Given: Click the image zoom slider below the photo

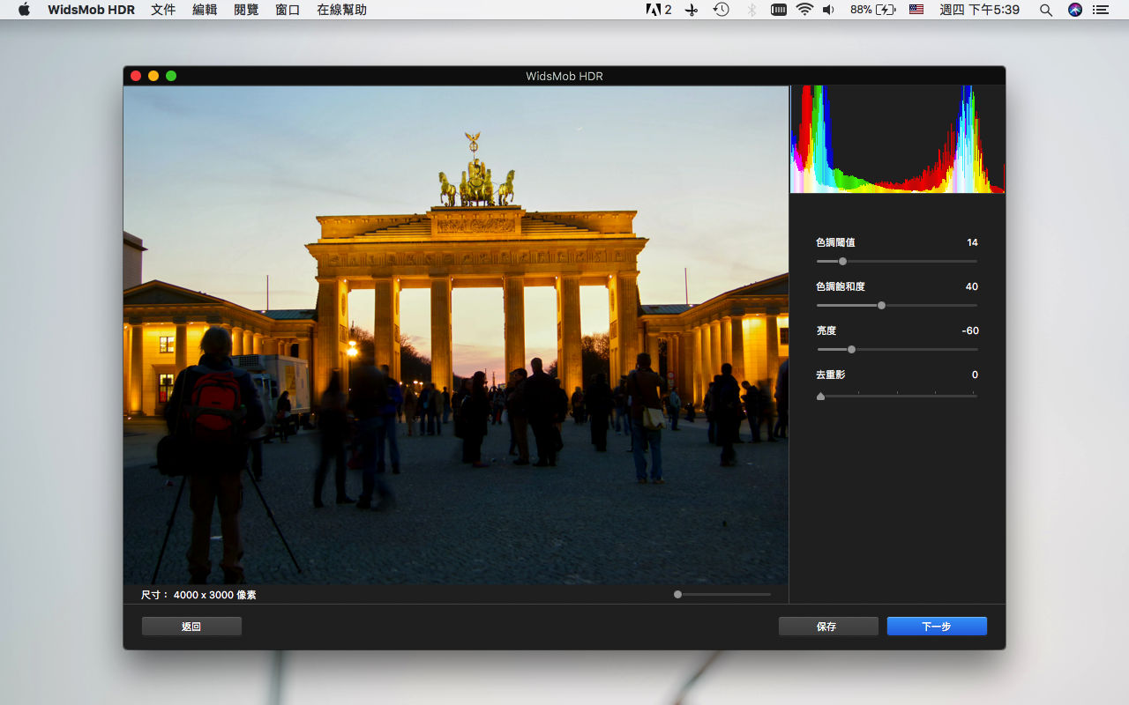Looking at the screenshot, I should [x=722, y=594].
